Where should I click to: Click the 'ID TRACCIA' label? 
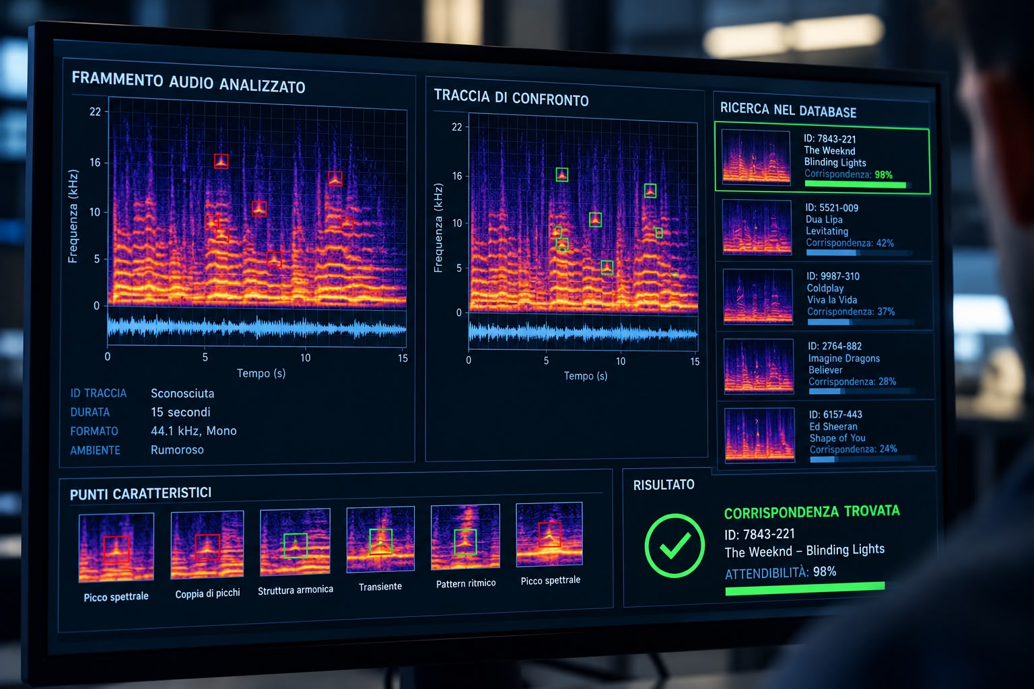pyautogui.click(x=98, y=393)
